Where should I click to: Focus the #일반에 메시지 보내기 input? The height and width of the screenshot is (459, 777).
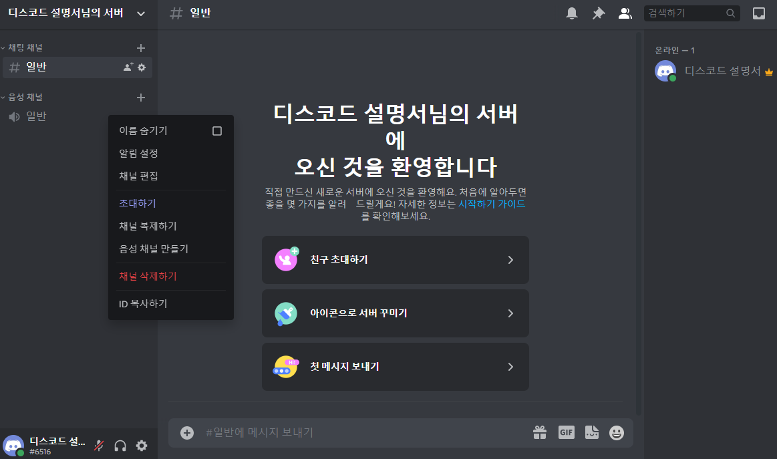pos(364,433)
